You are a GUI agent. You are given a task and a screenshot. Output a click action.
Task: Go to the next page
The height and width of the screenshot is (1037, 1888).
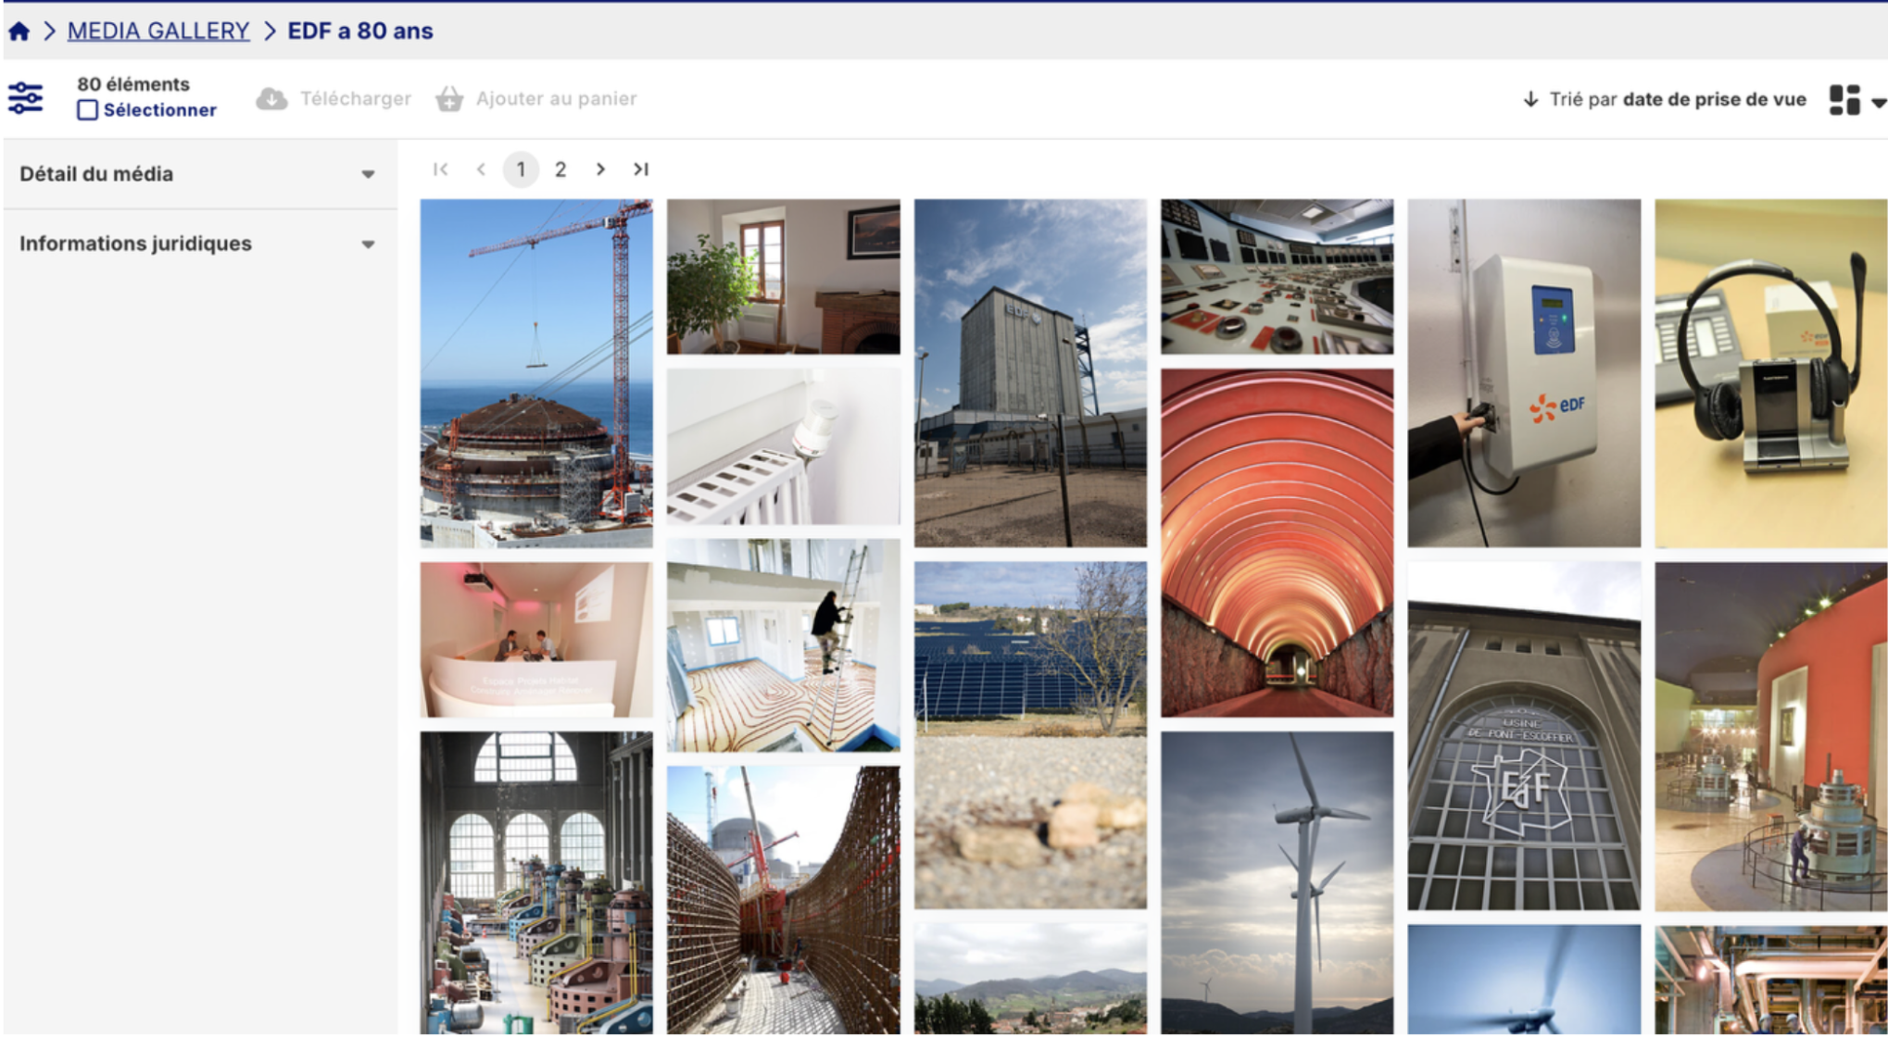click(600, 169)
